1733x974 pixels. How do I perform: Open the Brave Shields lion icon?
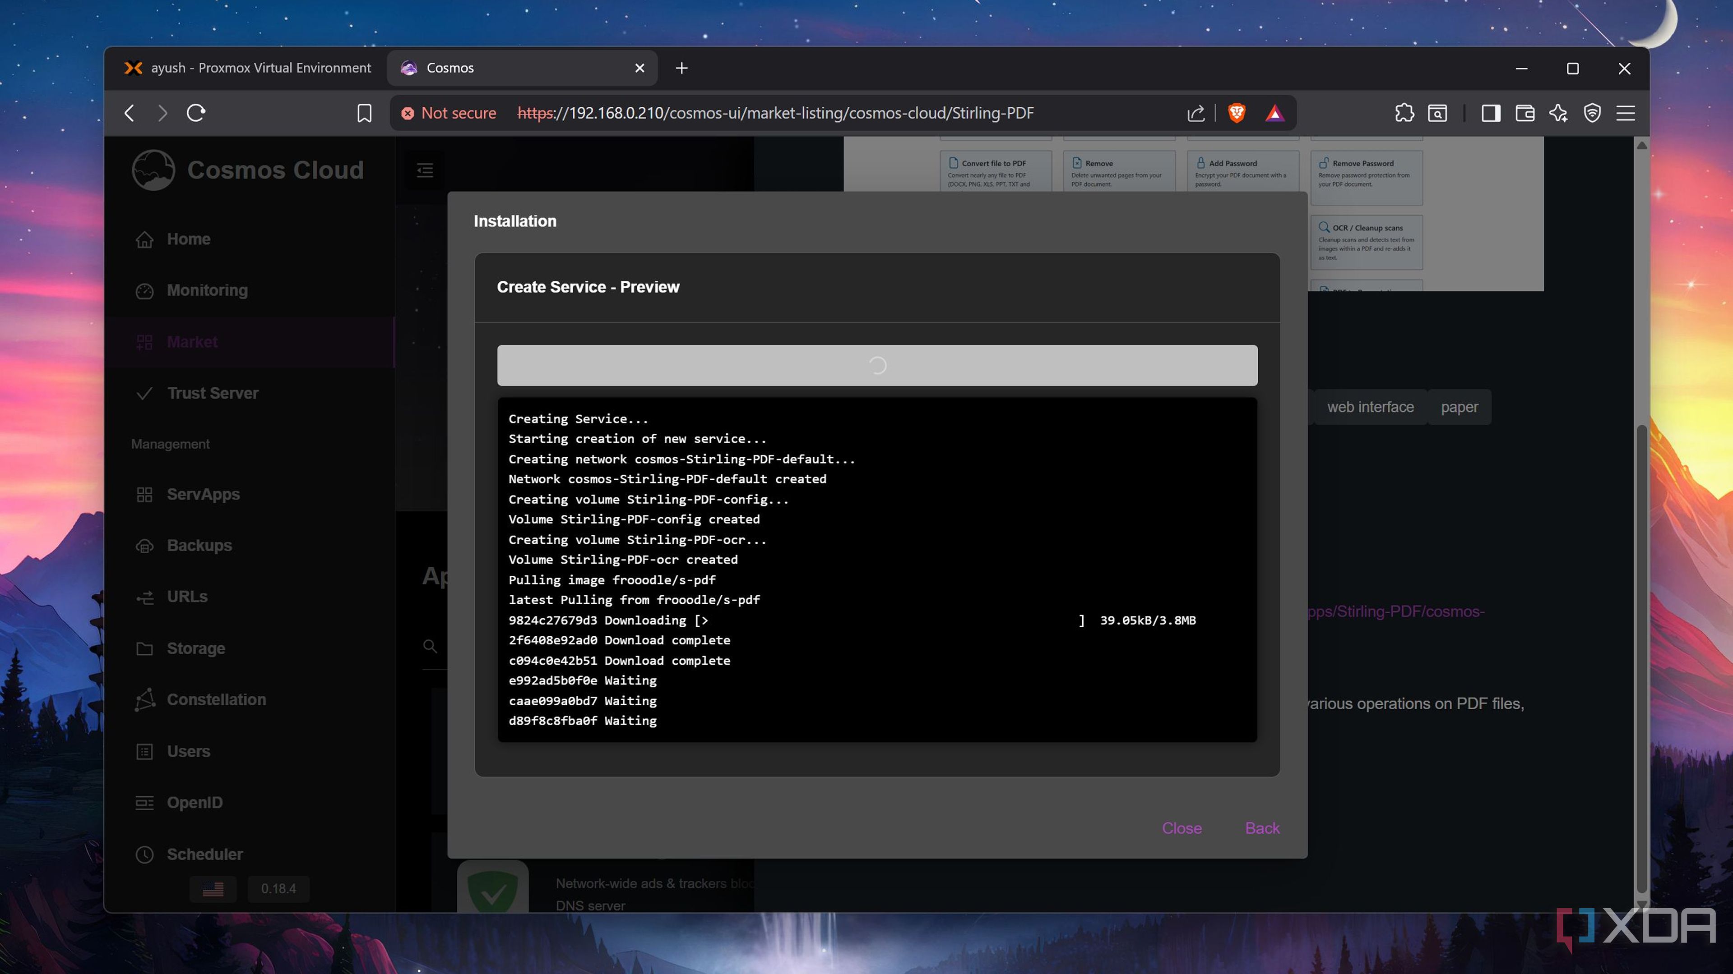tap(1237, 113)
